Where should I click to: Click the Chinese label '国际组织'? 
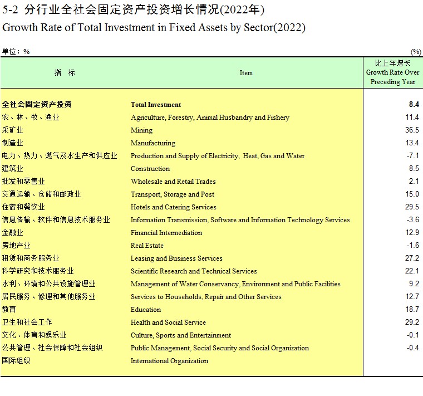click(x=16, y=361)
